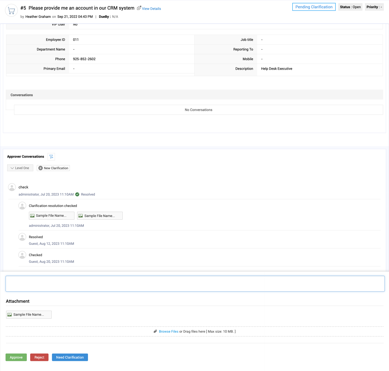
Task: Open the Status: Open dropdown
Action: pyautogui.click(x=350, y=7)
